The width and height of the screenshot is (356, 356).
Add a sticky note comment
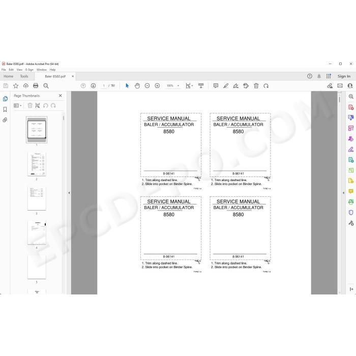[216, 86]
